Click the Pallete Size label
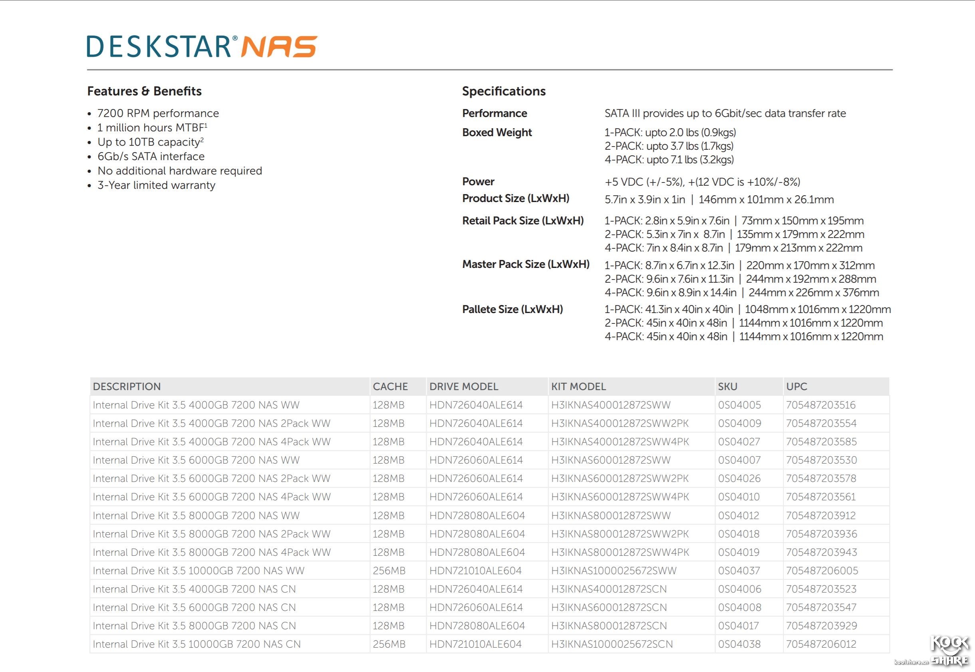 [512, 309]
